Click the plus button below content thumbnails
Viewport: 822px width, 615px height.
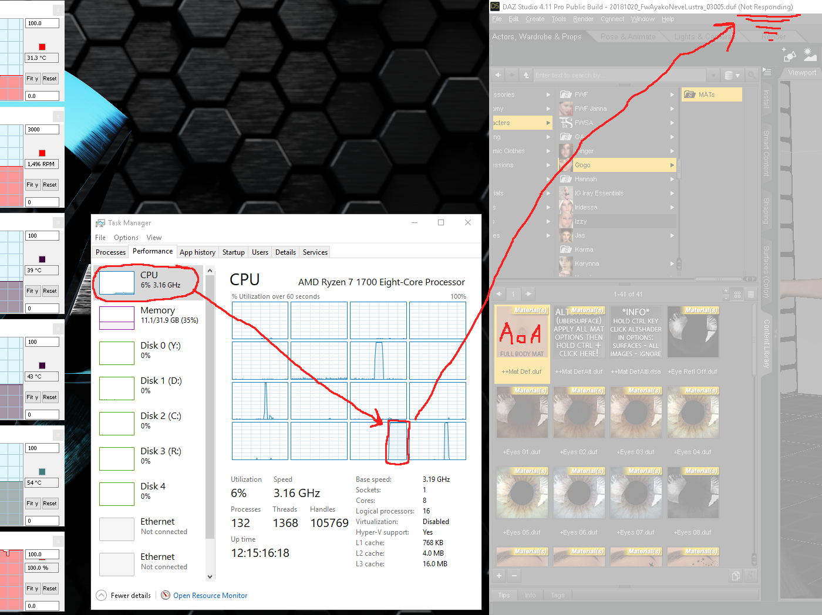click(499, 576)
